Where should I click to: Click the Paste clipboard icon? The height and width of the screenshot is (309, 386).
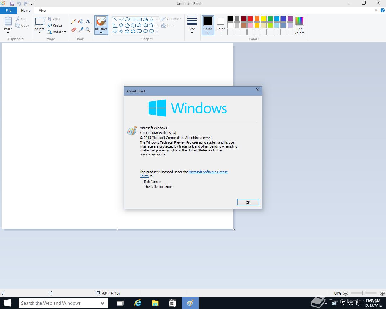pyautogui.click(x=8, y=21)
